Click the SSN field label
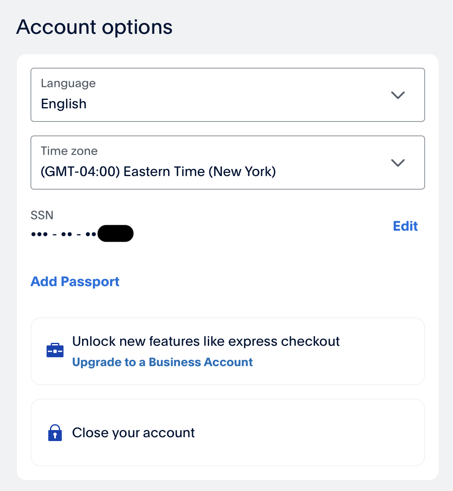Screen dimensions: 453x491 coord(42,215)
